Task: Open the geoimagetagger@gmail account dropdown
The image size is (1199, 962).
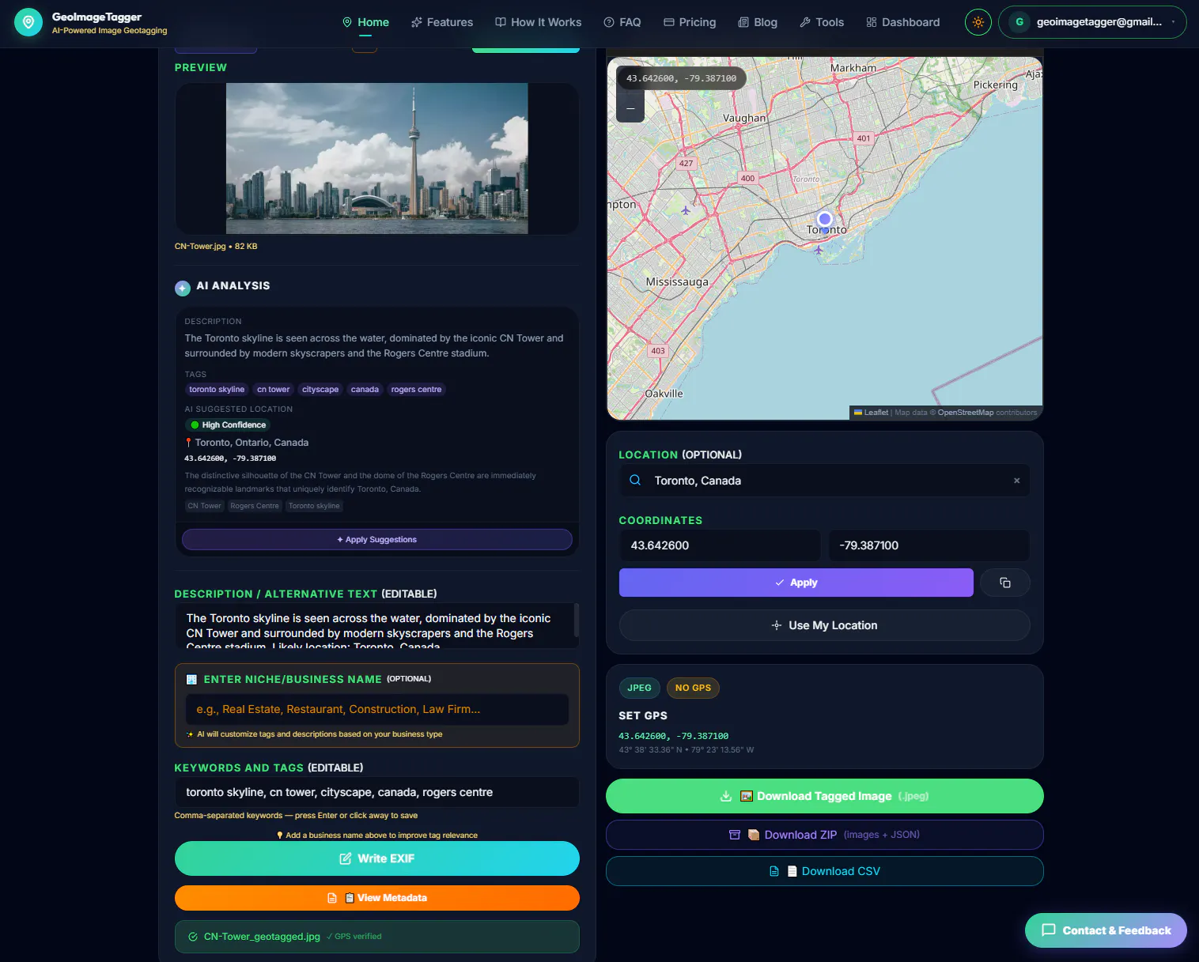Action: coord(1092,22)
